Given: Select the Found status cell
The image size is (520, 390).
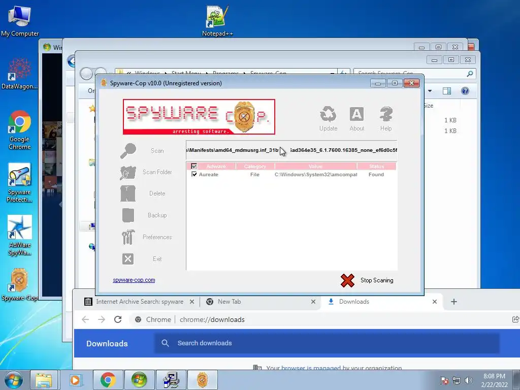Looking at the screenshot, I should coord(376,175).
